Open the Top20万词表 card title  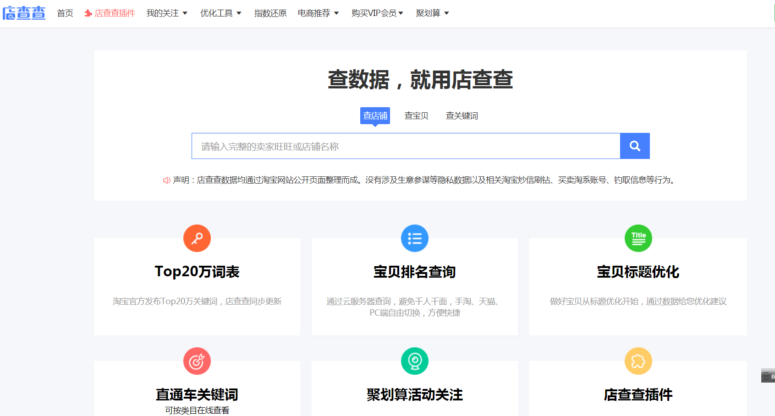click(x=197, y=272)
